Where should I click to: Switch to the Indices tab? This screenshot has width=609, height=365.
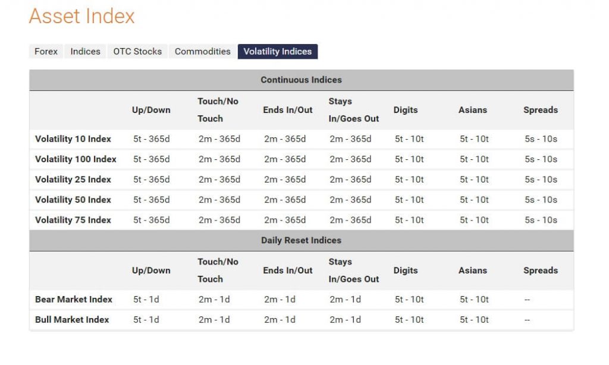point(85,52)
